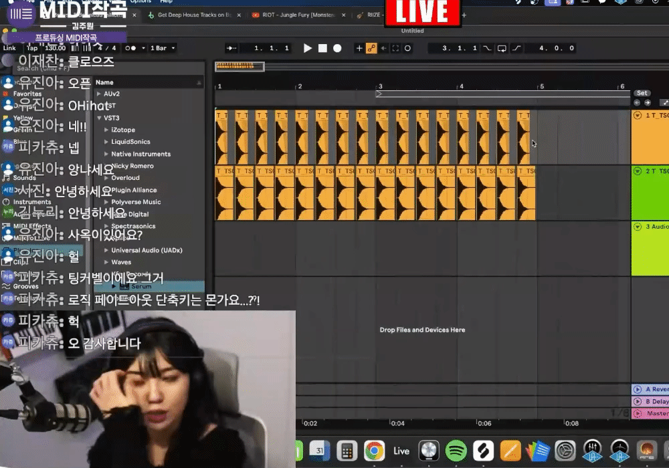Select the first clip on track 1
Viewport: 669px width, 468px height.
click(221, 137)
